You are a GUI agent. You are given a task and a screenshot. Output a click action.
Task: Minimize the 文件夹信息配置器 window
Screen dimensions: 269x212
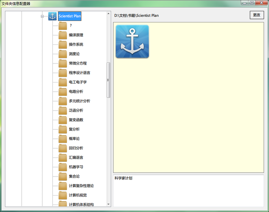point(245,3)
